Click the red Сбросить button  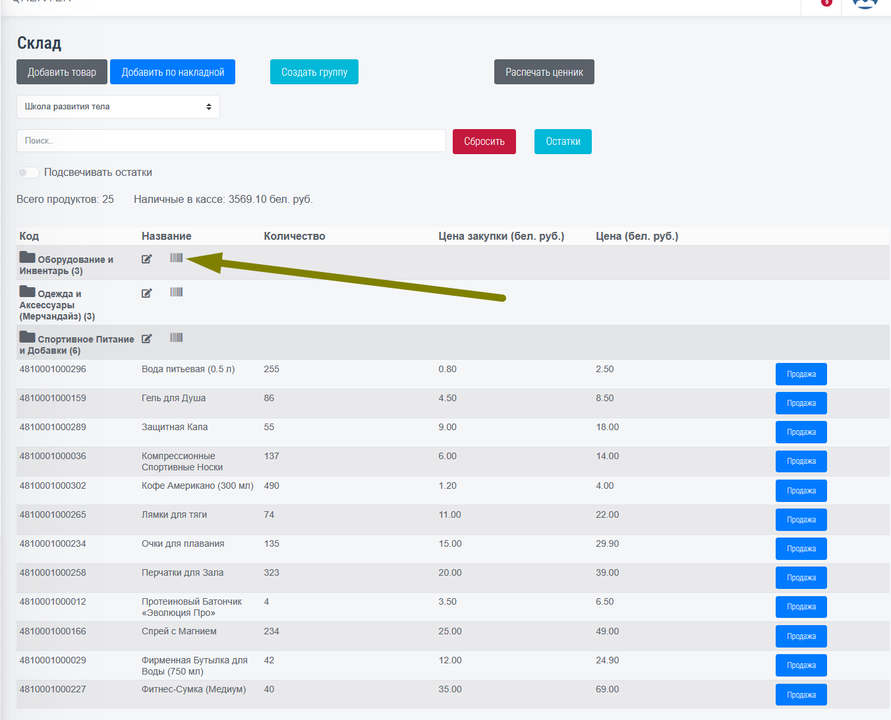coord(484,142)
